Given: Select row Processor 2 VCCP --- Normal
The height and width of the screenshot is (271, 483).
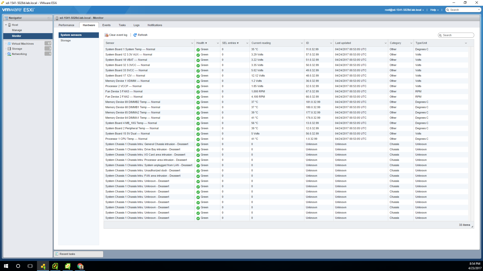Looking at the screenshot, I should (x=286, y=86).
